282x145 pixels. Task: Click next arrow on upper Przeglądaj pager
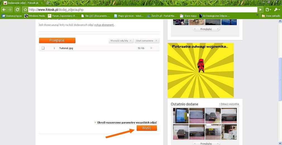coord(218,29)
